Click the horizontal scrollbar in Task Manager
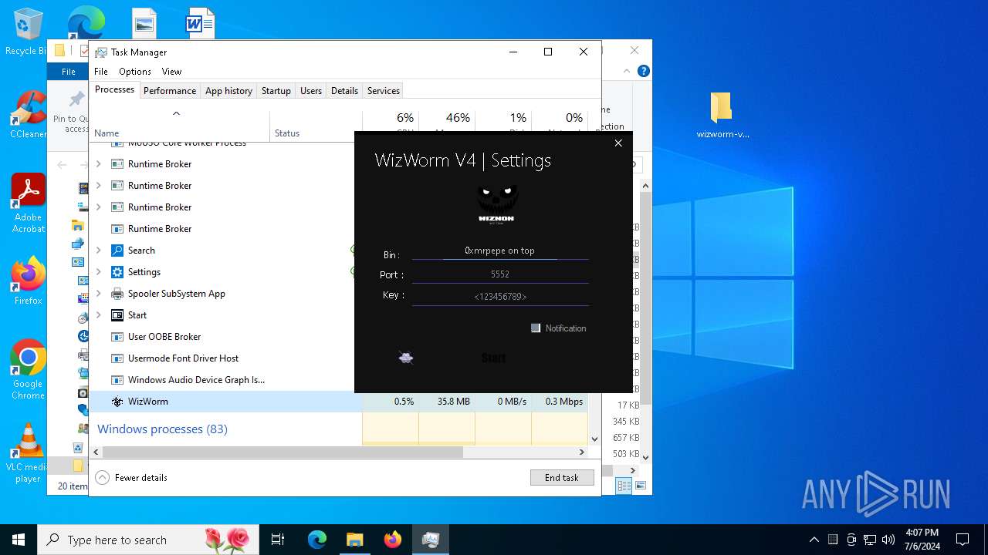This screenshot has width=988, height=555. (283, 452)
